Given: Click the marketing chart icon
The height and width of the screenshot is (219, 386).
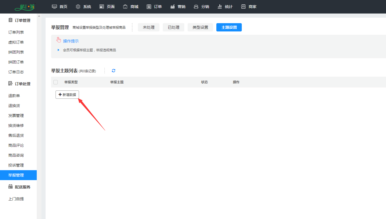Looking at the screenshot, I should click(173, 7).
